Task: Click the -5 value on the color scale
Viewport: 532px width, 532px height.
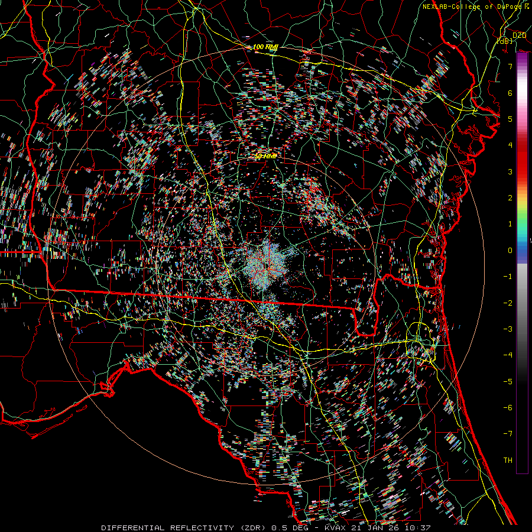Action: [508, 381]
